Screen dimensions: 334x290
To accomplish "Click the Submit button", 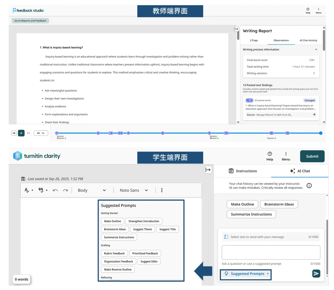I will point(312,156).
